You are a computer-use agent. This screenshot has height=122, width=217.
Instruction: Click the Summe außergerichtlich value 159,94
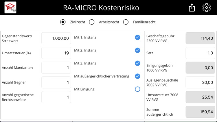(x=201, y=112)
